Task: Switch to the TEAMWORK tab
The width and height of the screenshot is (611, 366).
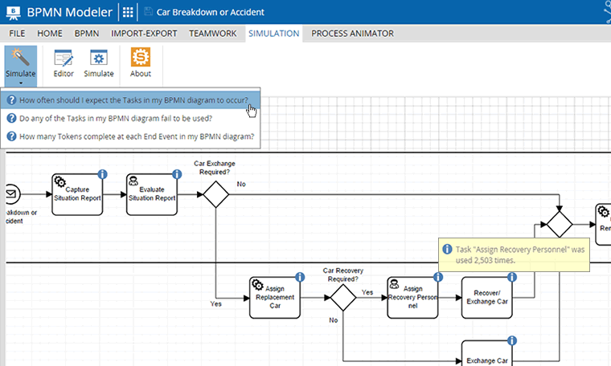Action: [x=213, y=34]
